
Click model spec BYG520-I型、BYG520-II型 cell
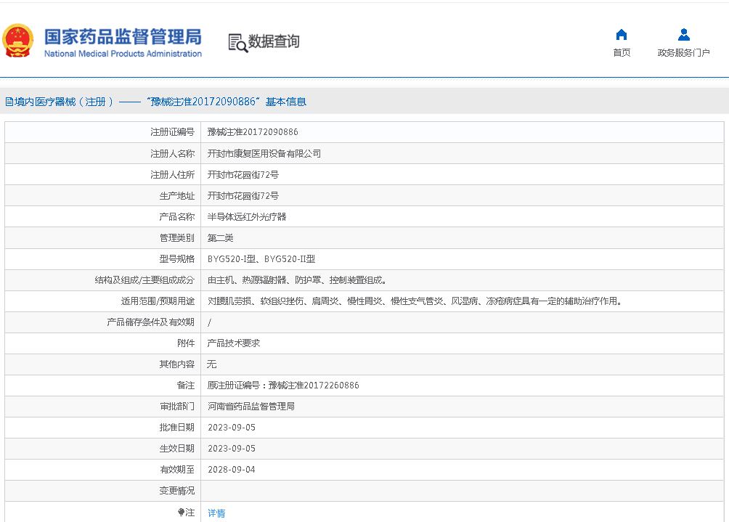[261, 258]
